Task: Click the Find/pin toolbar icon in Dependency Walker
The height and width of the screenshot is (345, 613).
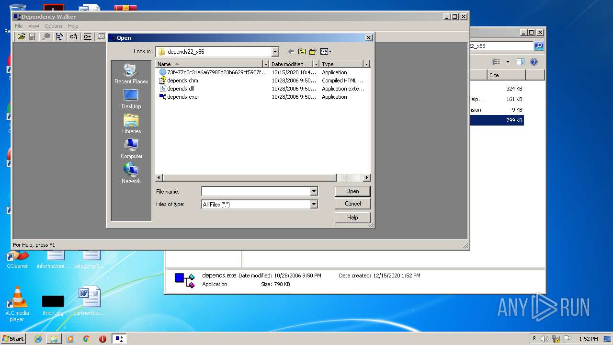Action: [46, 36]
